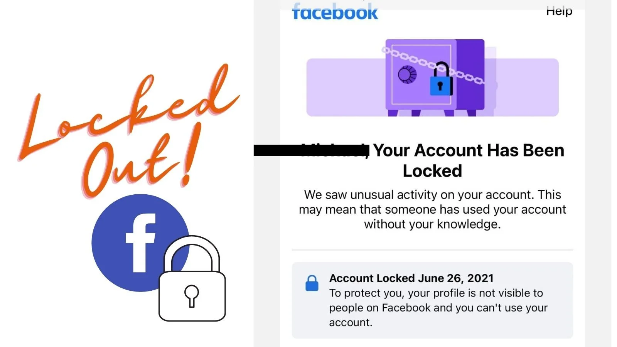Image resolution: width=617 pixels, height=347 pixels.
Task: Click the keyhole in the outlined padlock
Action: click(192, 296)
